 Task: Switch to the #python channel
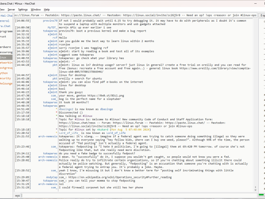point(4,73)
